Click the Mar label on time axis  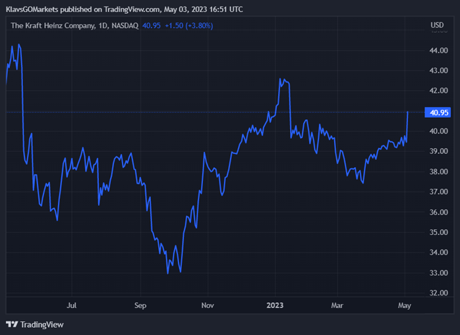click(337, 305)
